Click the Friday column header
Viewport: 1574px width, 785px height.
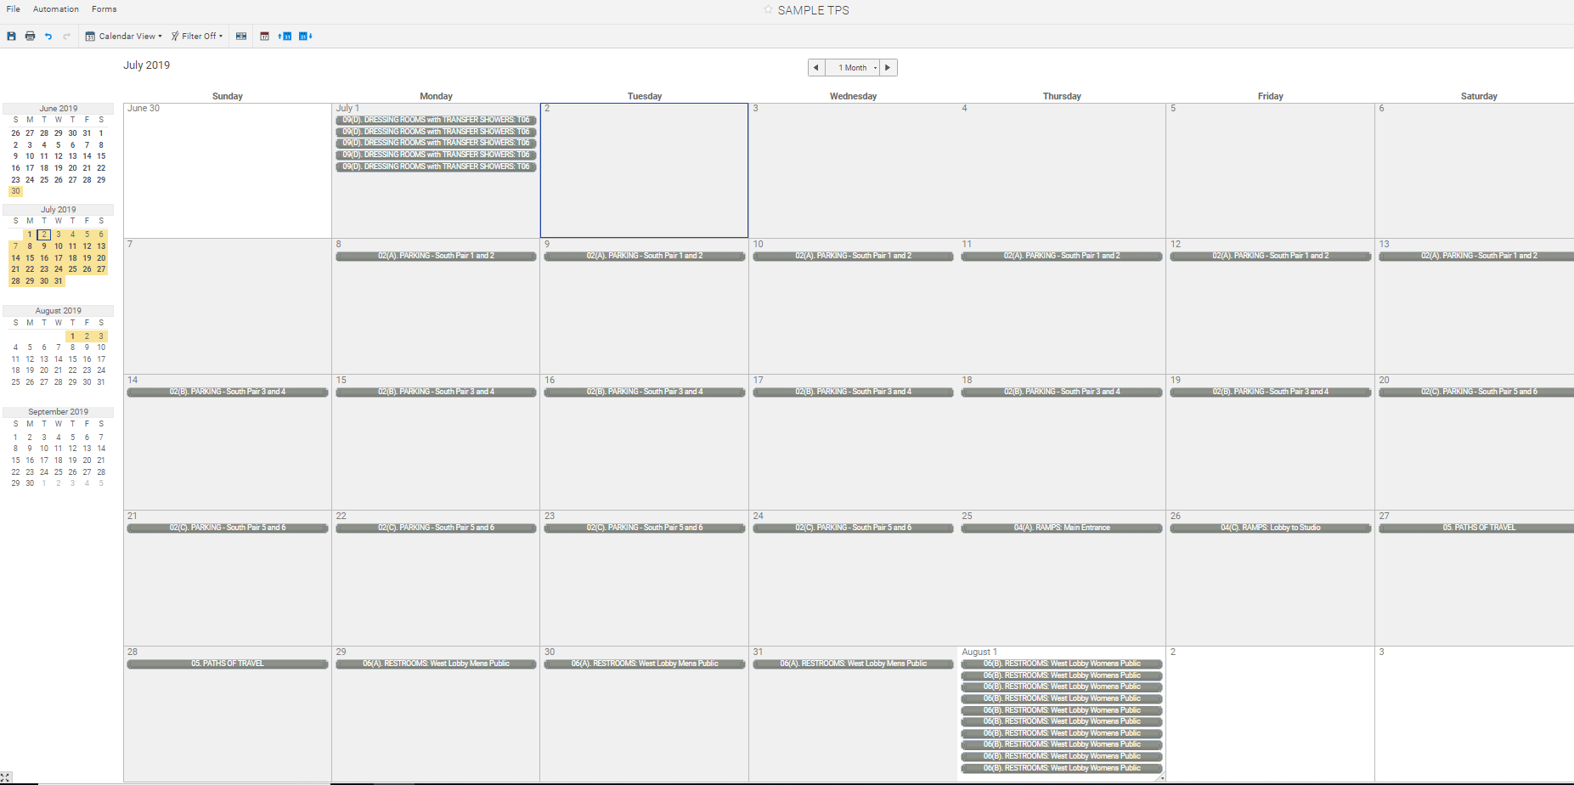[1270, 96]
